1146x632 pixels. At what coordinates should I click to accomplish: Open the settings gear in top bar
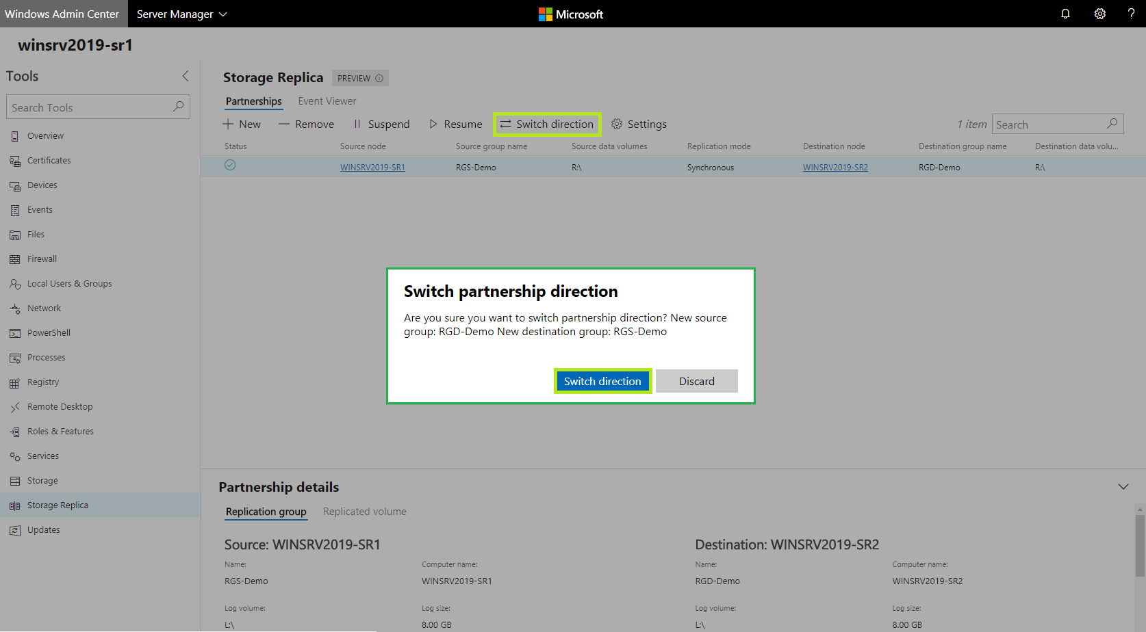(x=1099, y=14)
